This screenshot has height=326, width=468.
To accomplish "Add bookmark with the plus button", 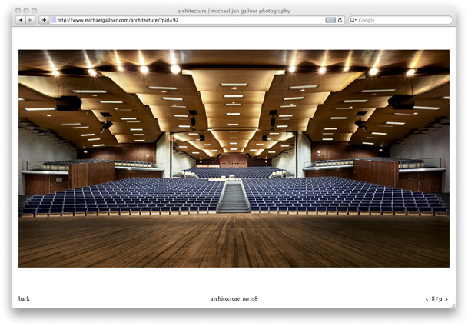I will 44,20.
